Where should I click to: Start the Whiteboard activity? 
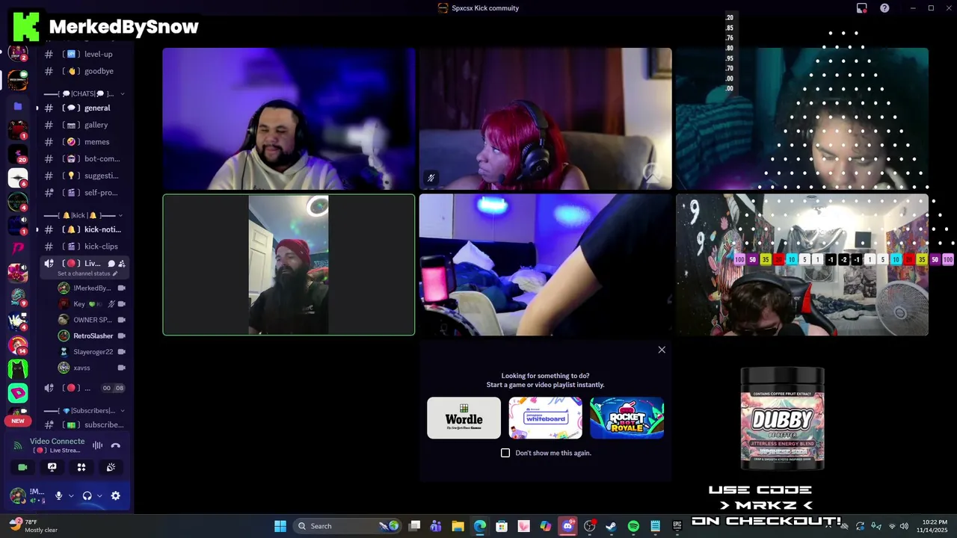545,418
